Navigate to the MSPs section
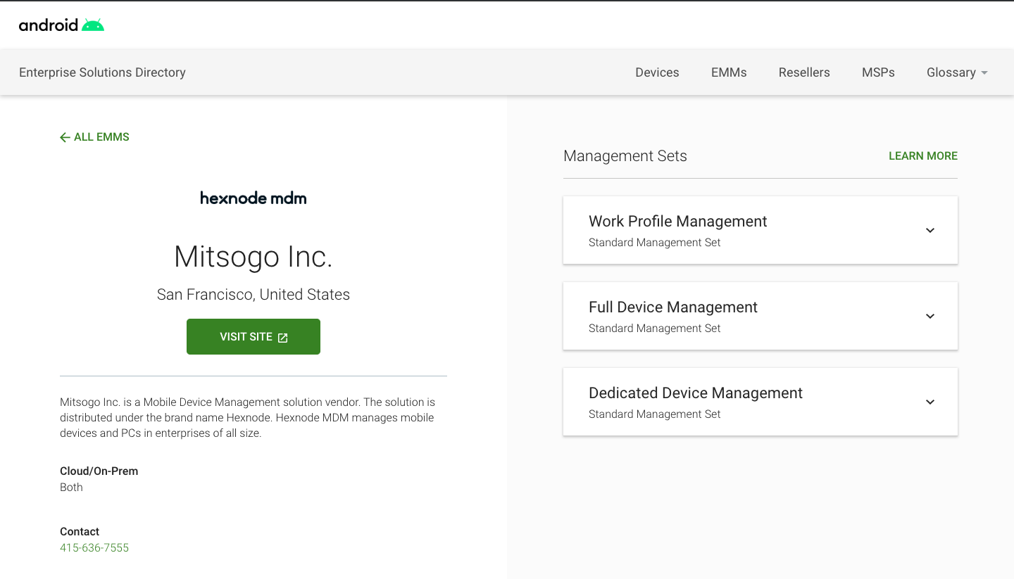This screenshot has height=579, width=1014. (877, 72)
